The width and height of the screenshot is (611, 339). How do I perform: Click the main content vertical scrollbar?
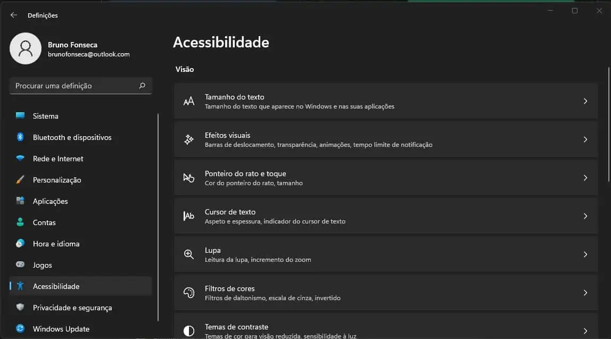(x=609, y=125)
